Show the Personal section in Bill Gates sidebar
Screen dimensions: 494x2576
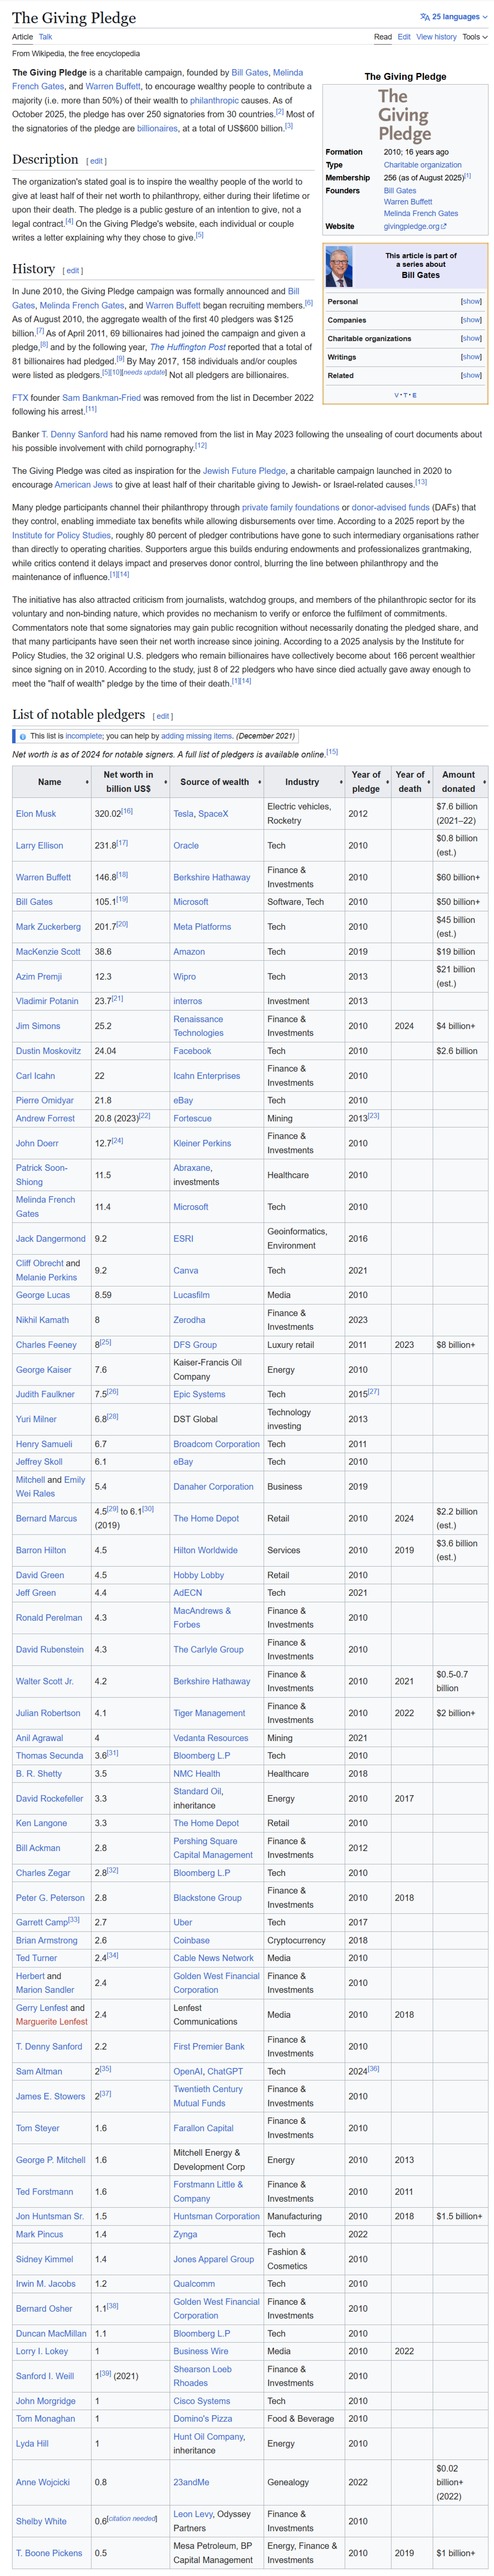[471, 301]
